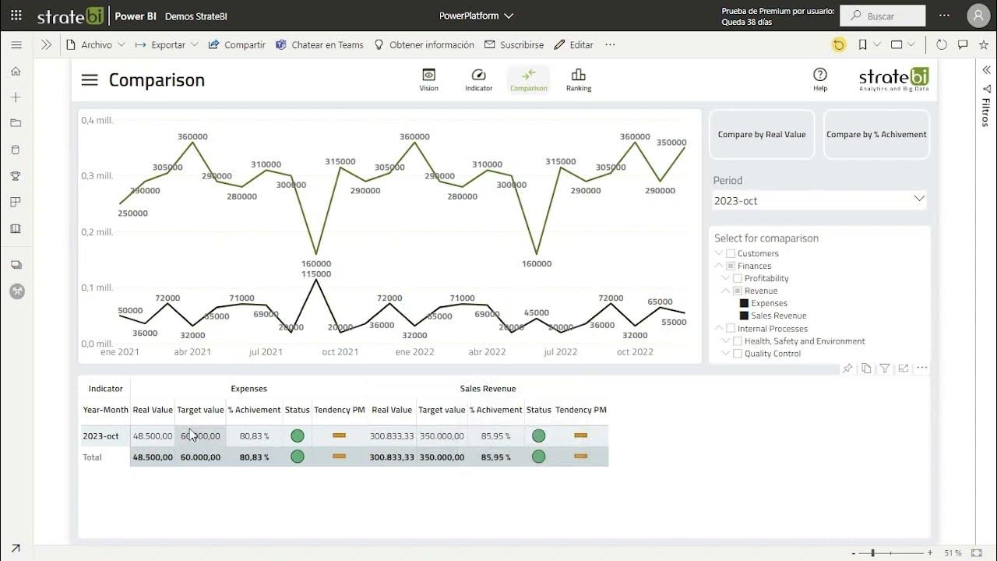Collapse the Revenue tree node

point(725,291)
